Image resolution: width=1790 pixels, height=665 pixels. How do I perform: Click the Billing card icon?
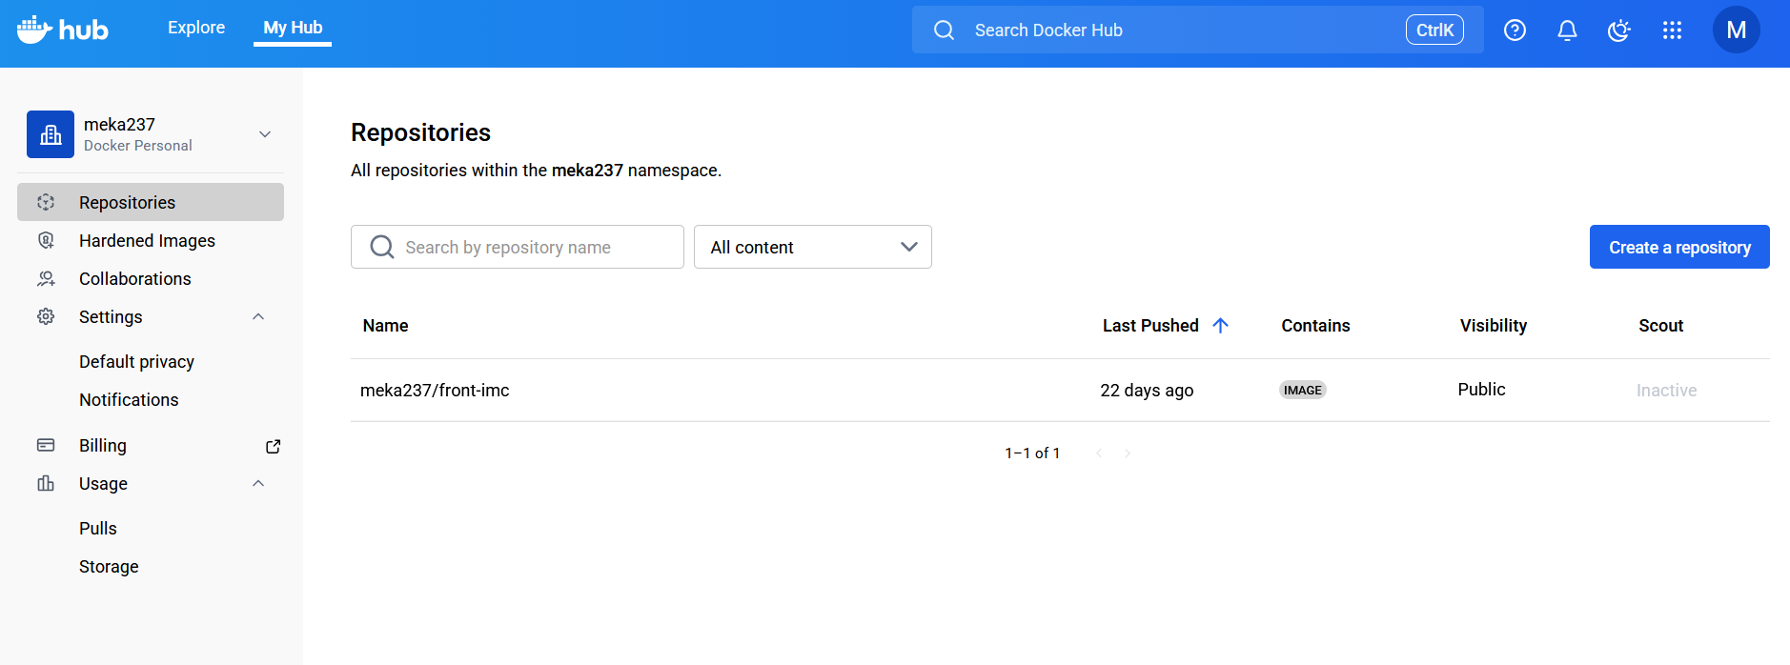point(46,445)
